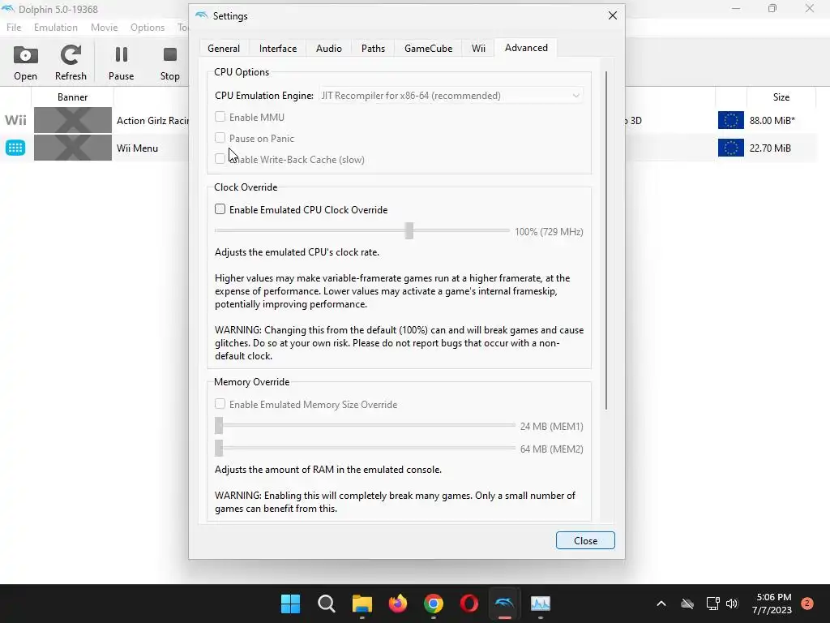Open the Windows Start menu
Viewport: 830px width, 623px height.
(290, 604)
